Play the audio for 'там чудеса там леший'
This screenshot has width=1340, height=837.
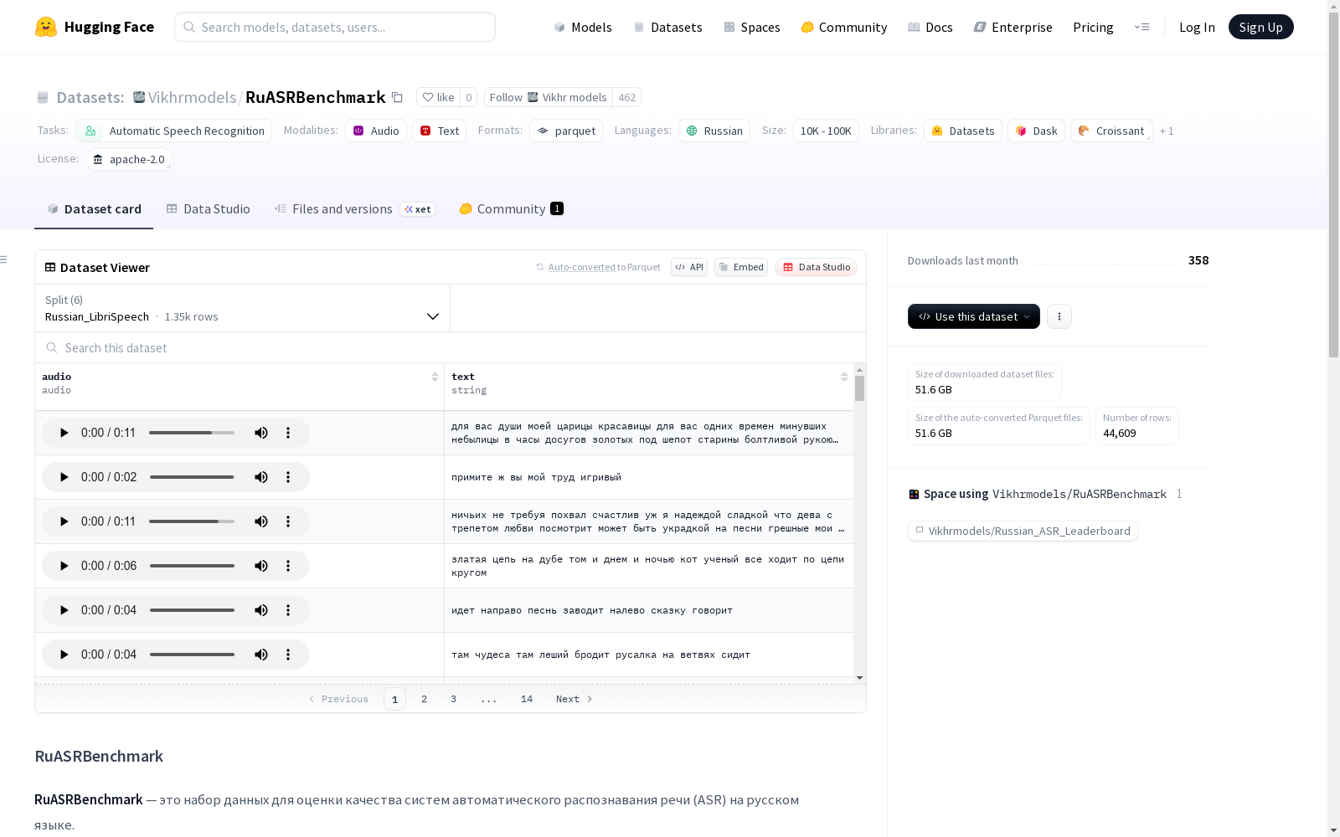64,655
